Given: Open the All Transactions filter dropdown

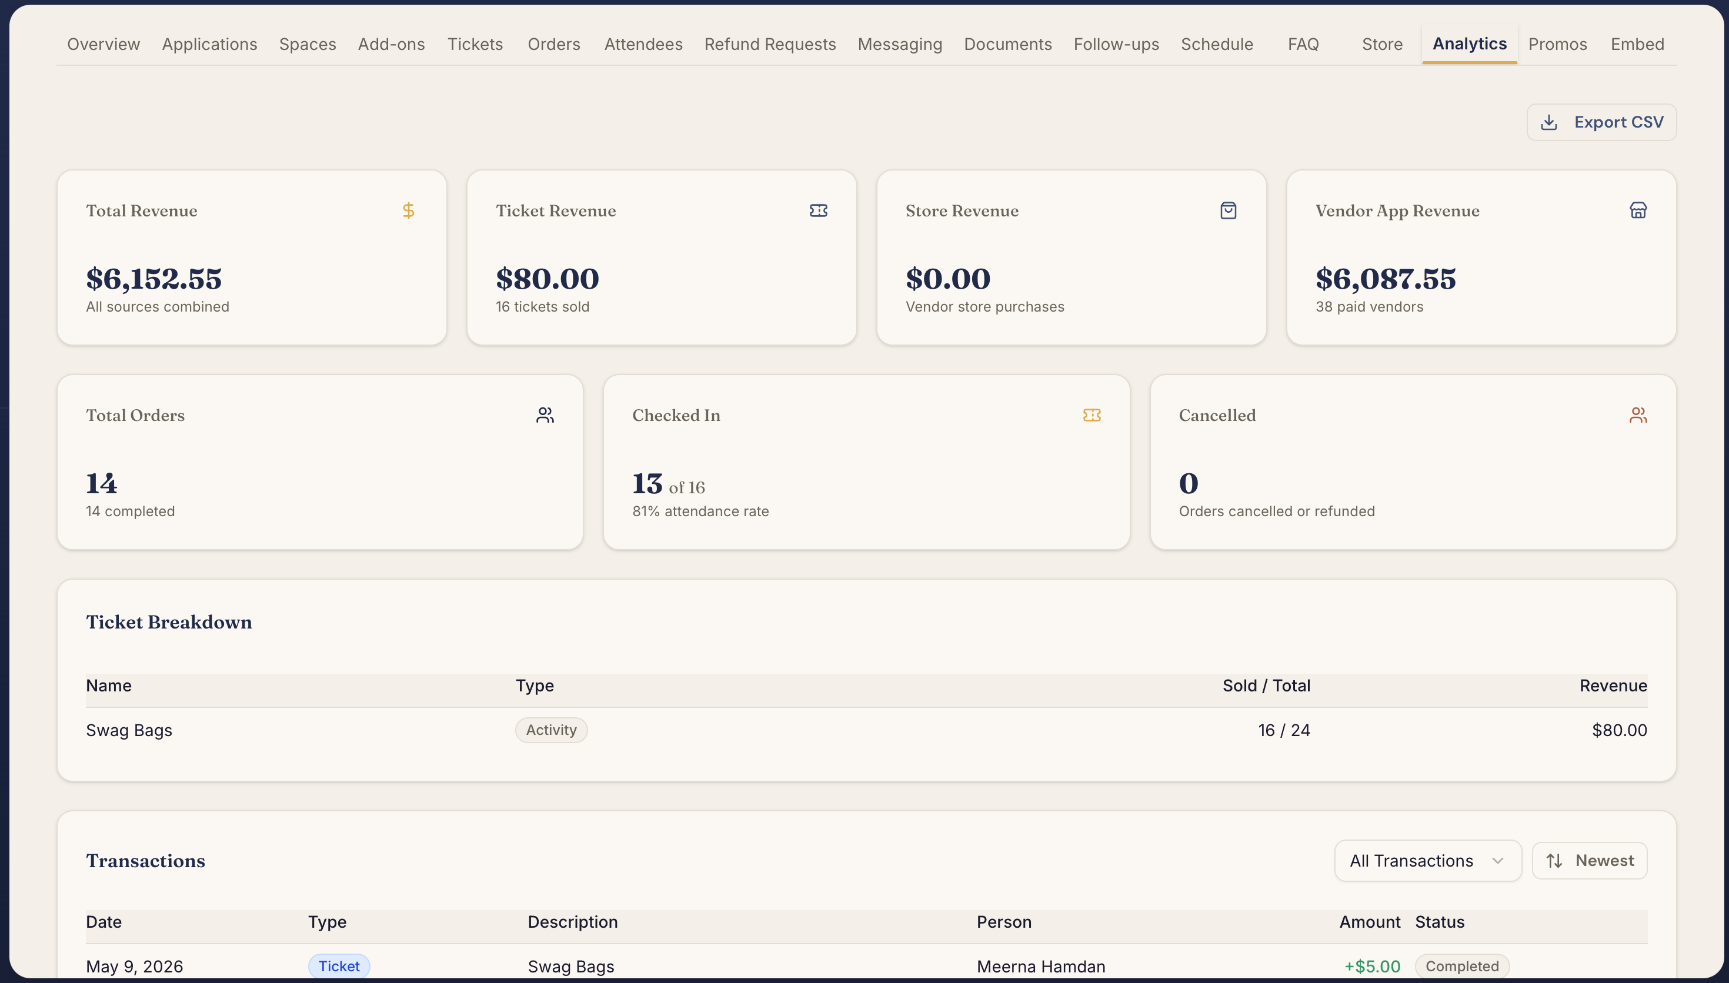Looking at the screenshot, I should [1428, 861].
